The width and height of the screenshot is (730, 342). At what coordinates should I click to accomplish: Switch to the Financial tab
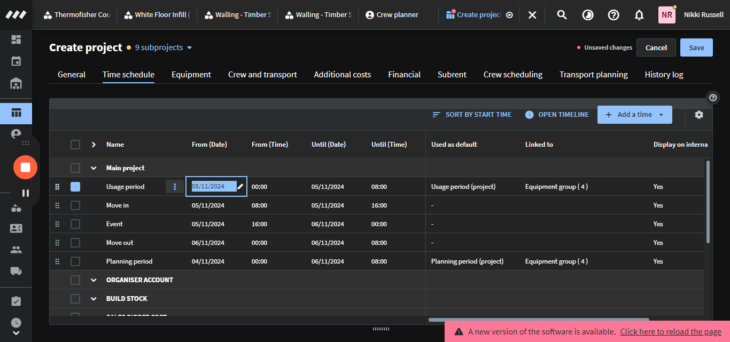pyautogui.click(x=405, y=75)
